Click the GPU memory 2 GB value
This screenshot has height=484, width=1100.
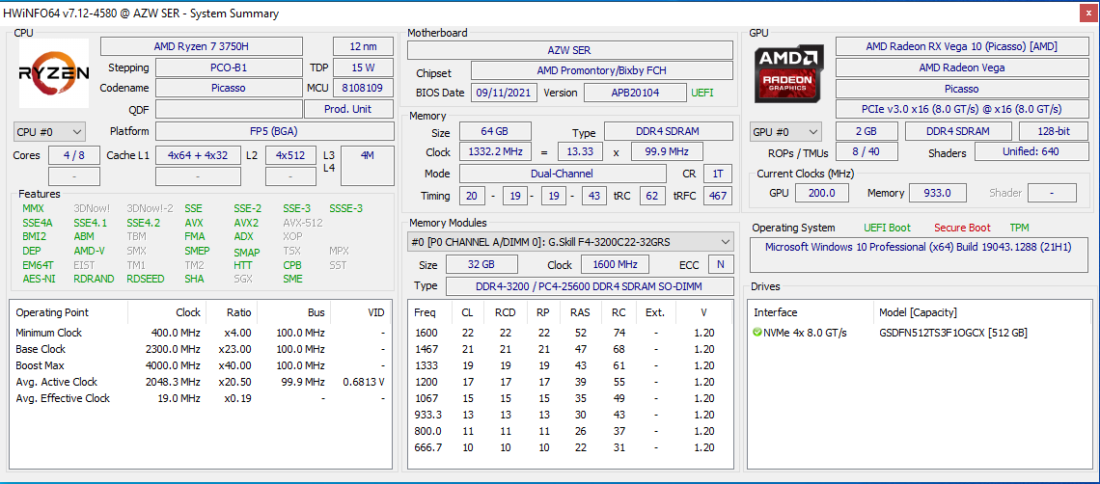point(866,131)
